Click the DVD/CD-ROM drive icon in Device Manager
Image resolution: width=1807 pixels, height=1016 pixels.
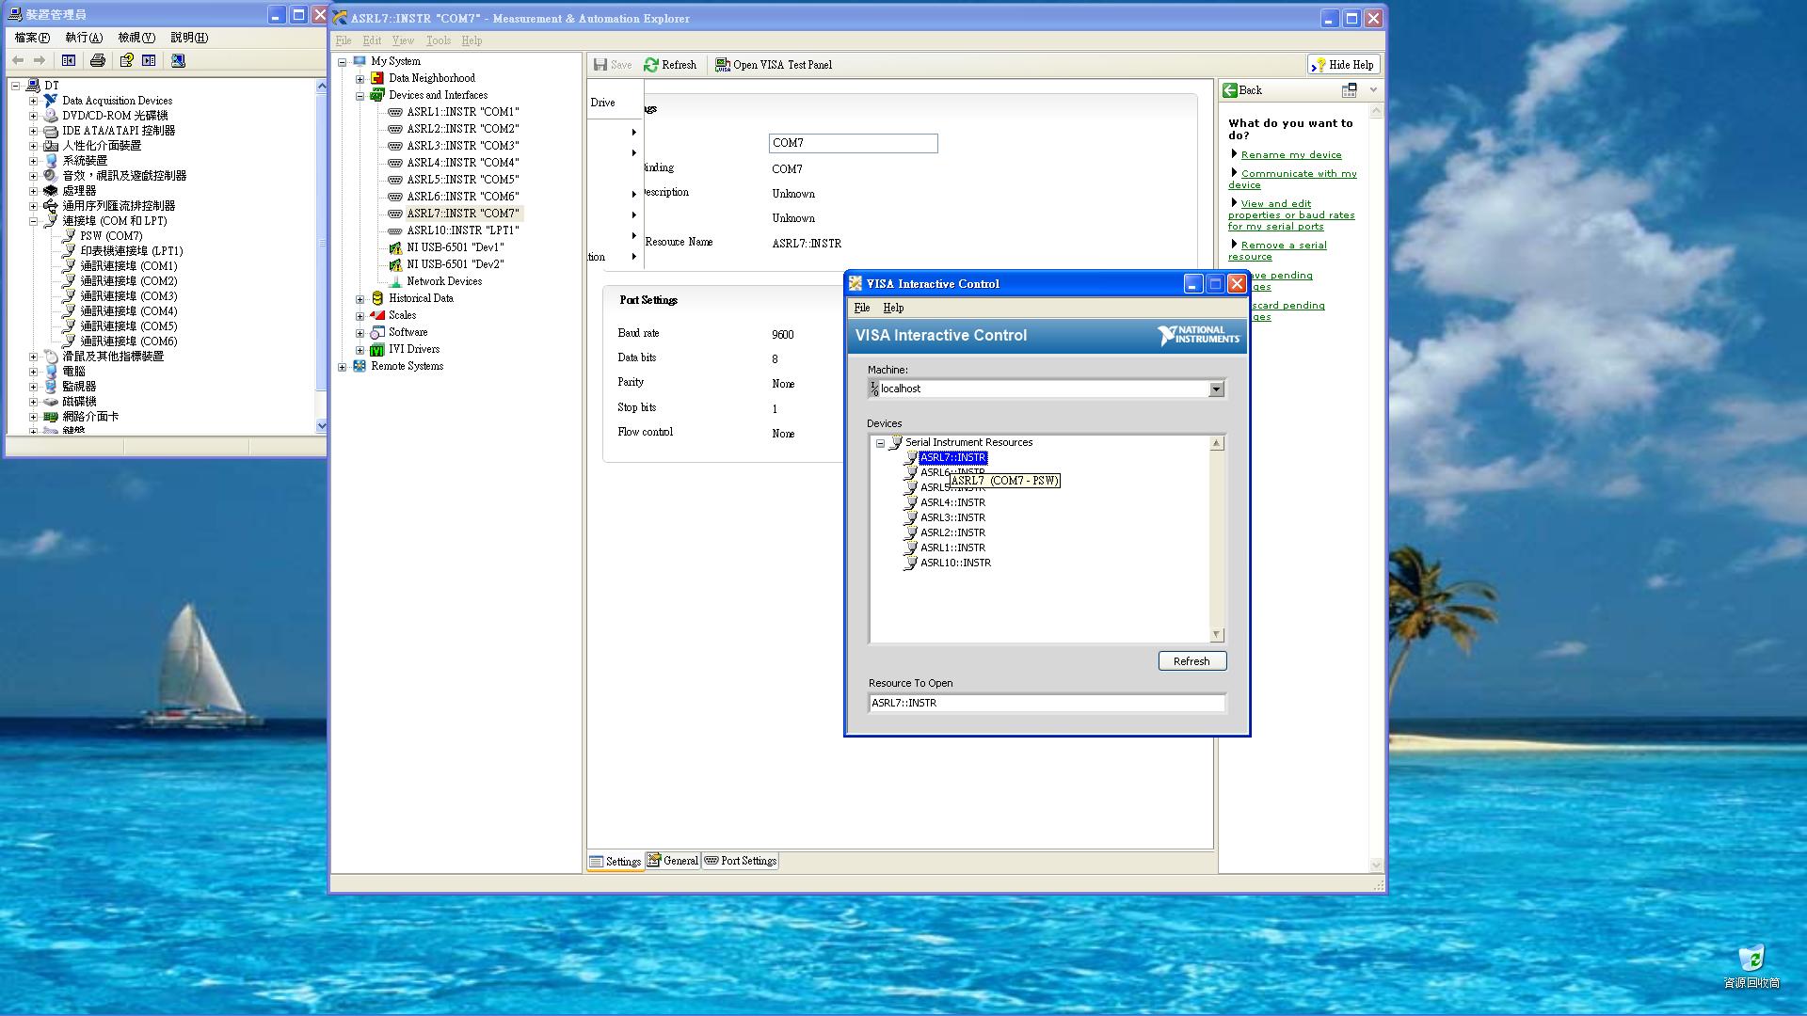pyautogui.click(x=51, y=116)
